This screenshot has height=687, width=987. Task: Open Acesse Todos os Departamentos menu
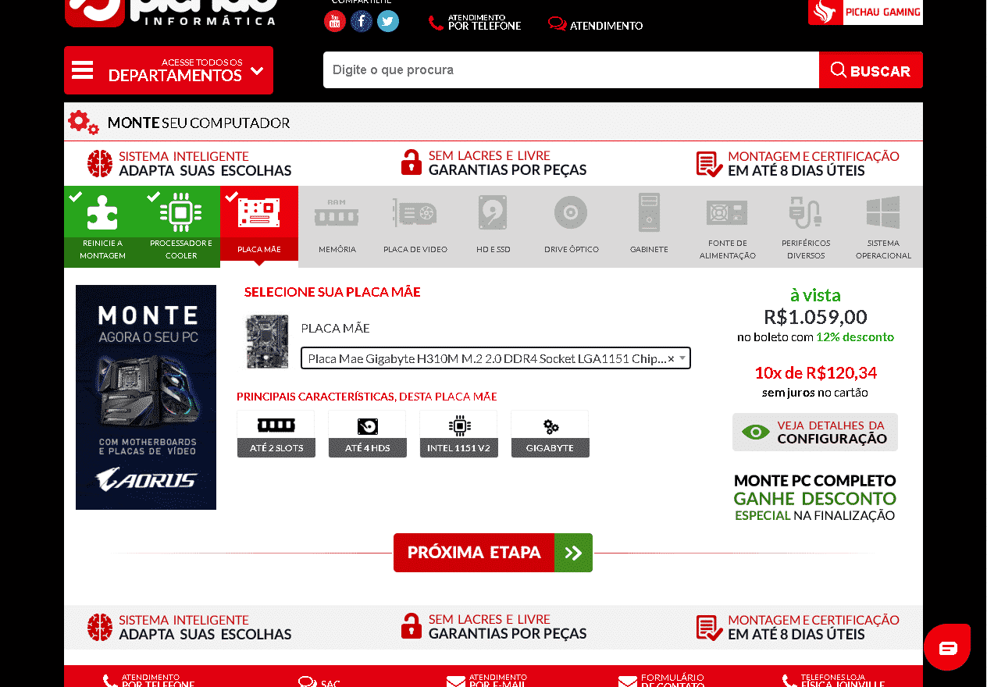pyautogui.click(x=169, y=70)
